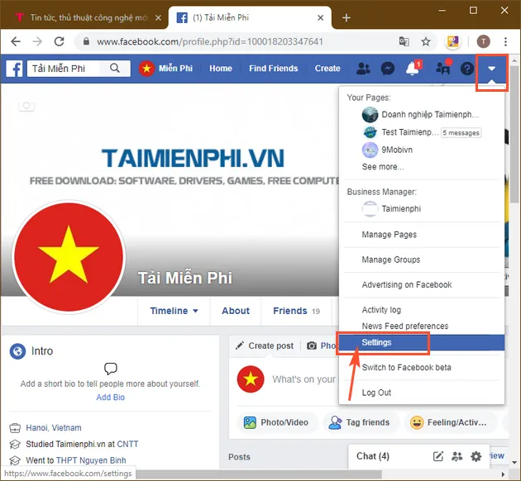Screen dimensions: 521x481
Task: Close the Tin tức tab
Action: coord(158,17)
